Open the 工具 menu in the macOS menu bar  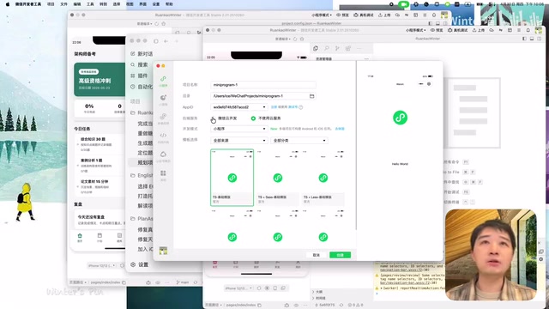(x=90, y=4)
